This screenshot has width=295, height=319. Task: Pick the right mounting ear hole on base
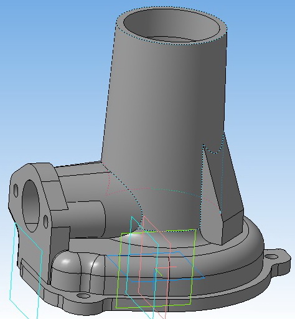point(271,257)
